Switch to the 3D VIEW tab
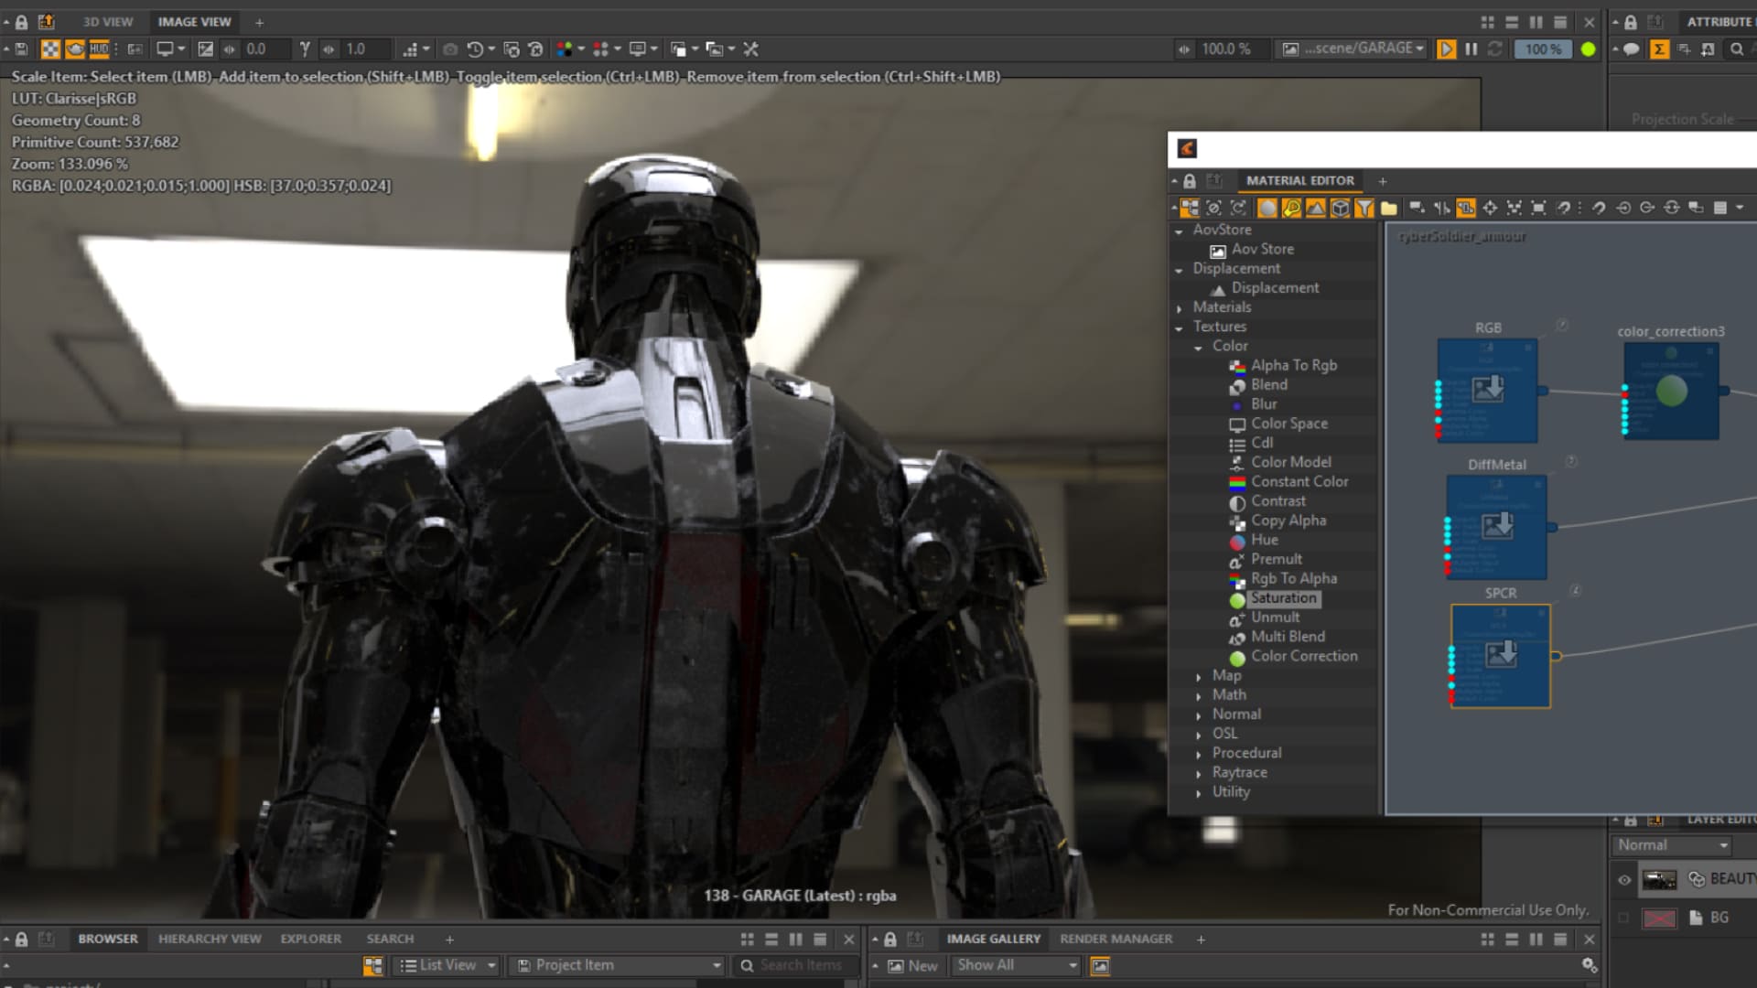Image resolution: width=1757 pixels, height=988 pixels. click(x=108, y=22)
